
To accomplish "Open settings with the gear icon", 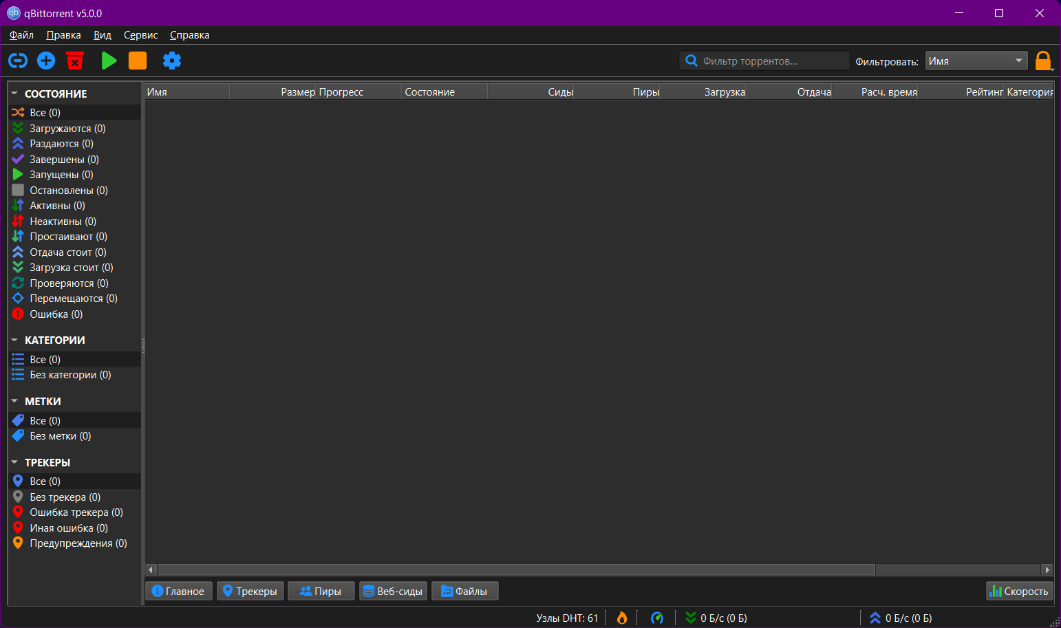I will tap(172, 61).
